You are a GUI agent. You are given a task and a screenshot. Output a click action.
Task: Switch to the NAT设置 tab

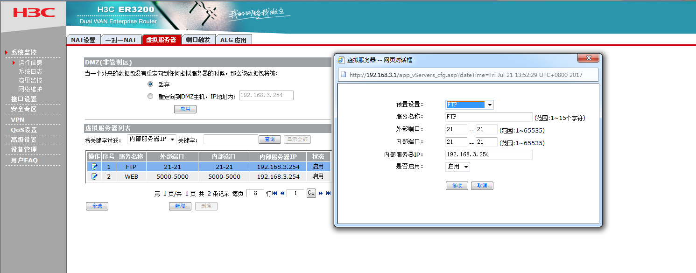[x=83, y=40]
